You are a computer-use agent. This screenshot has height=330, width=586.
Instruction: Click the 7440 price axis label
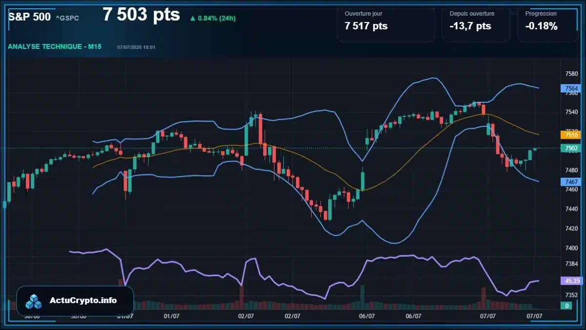tap(571, 209)
